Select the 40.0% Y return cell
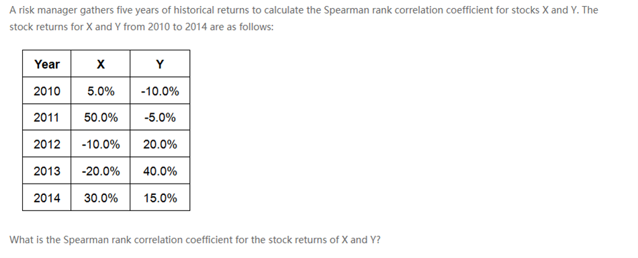Screen dimensions: 638x258 pyautogui.click(x=160, y=171)
